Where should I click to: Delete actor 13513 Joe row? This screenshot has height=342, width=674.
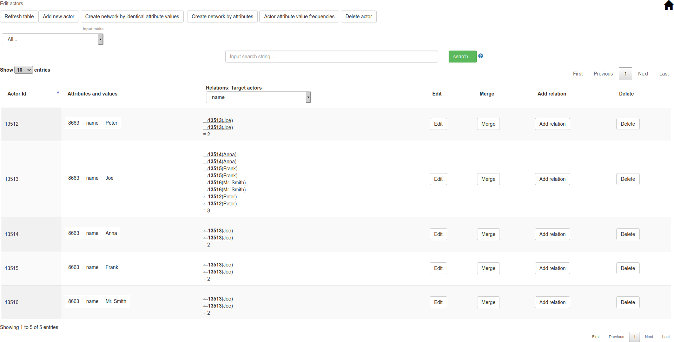coord(628,179)
